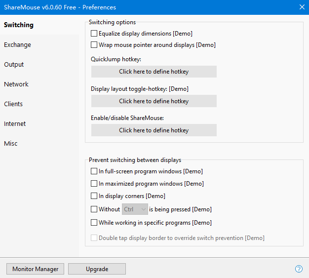Click the help question mark icon

pyautogui.click(x=299, y=269)
